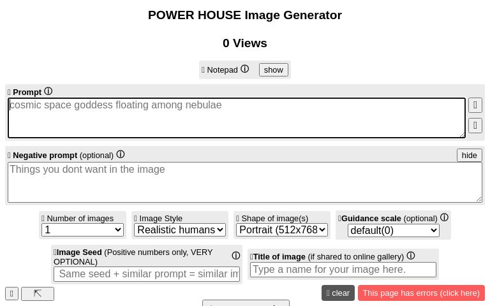The width and height of the screenshot is (490, 306).
Task: Click the info icon beside the Prompt label
Action: [x=48, y=92]
